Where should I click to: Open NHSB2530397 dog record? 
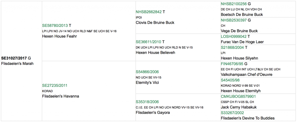[x=234, y=20]
